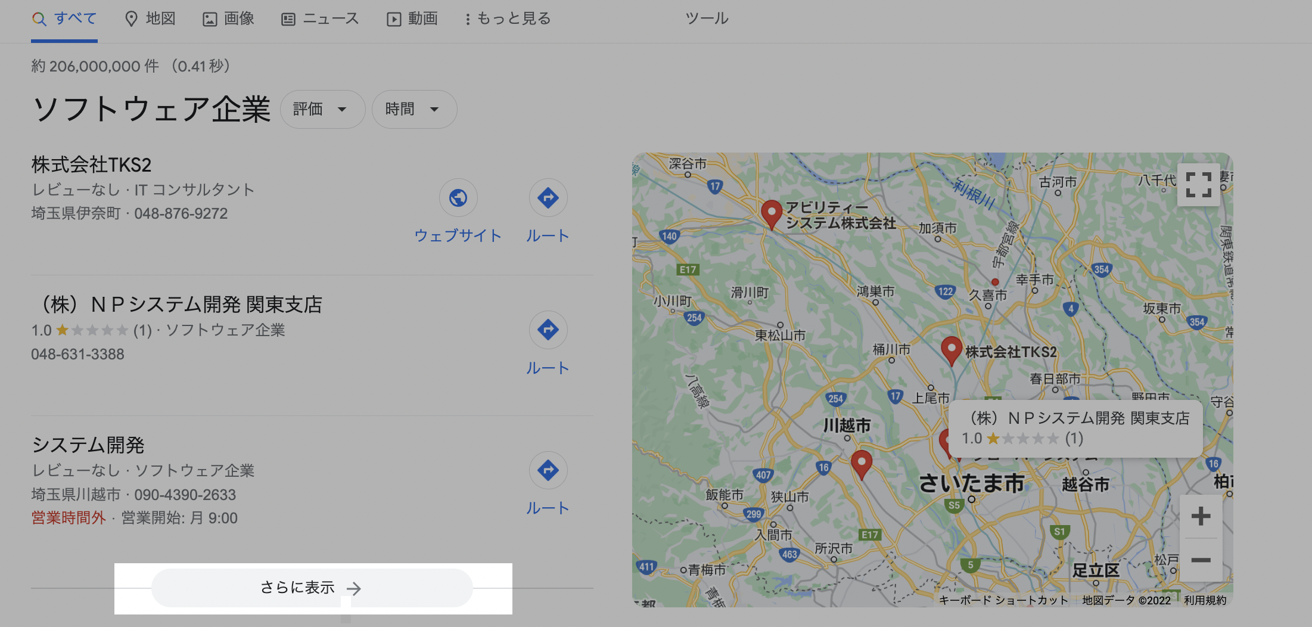1312x627 pixels.
Task: Click the 営業時間外 status text
Action: click(69, 518)
